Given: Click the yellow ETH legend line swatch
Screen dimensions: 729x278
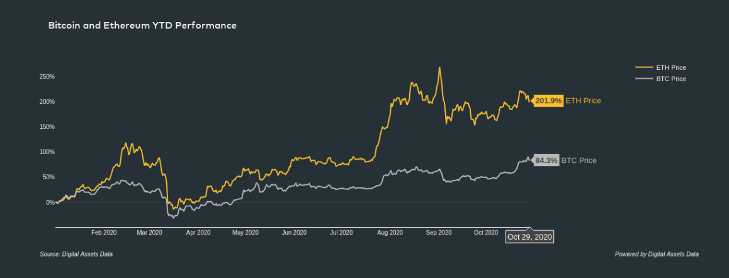Looking at the screenshot, I should (643, 67).
